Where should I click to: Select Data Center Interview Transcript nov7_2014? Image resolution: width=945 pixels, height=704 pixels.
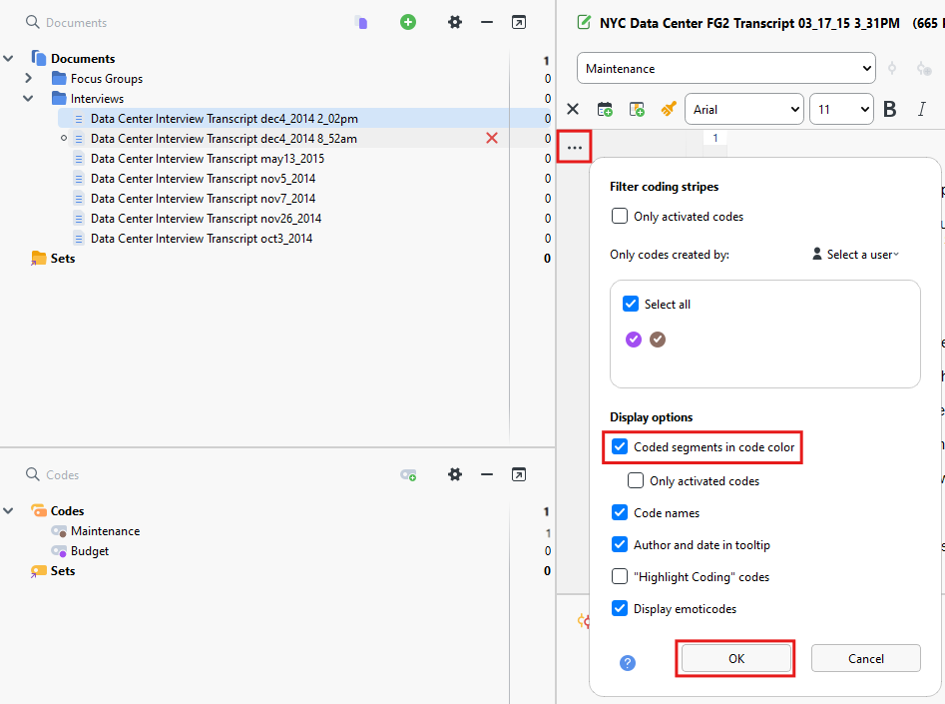click(204, 198)
